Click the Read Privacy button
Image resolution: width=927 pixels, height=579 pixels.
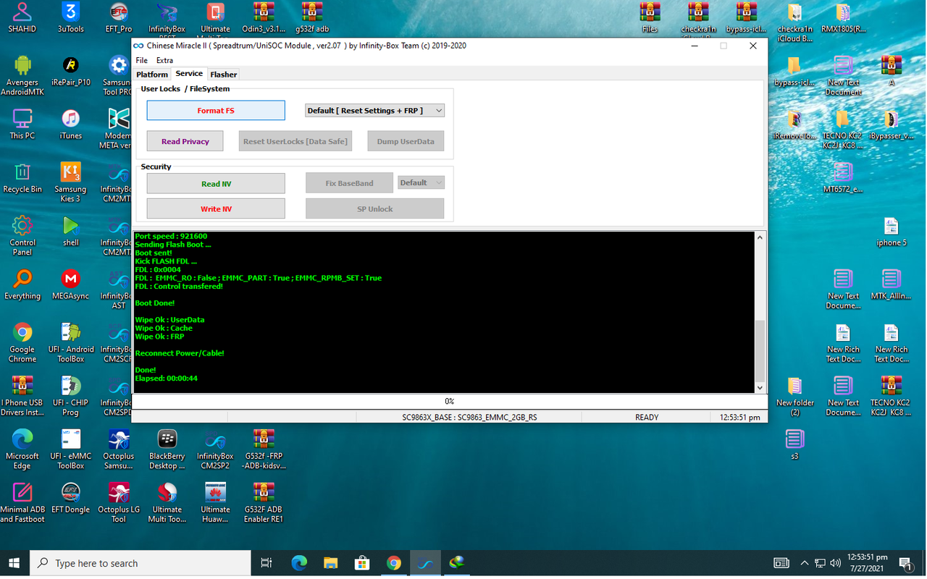[185, 141]
